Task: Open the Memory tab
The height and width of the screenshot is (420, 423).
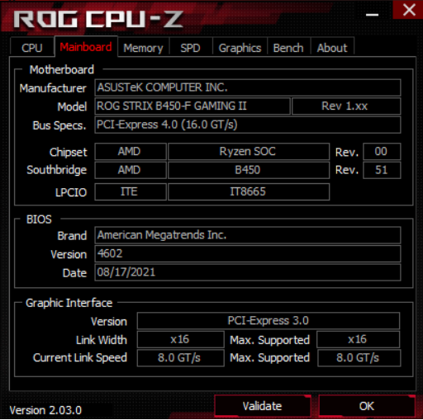Action: click(143, 48)
